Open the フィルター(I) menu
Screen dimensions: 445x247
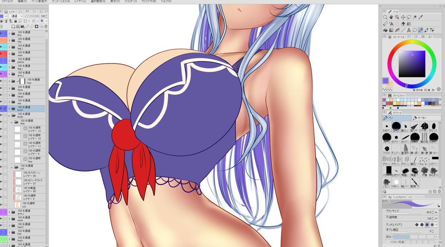130,1
